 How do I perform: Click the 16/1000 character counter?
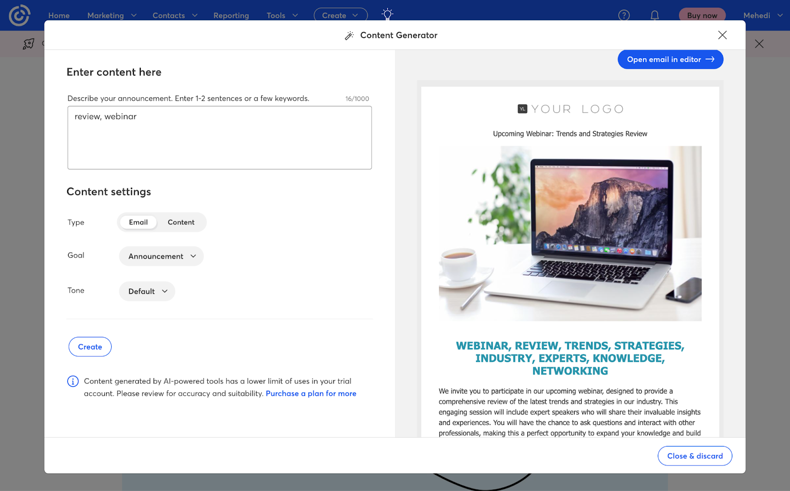coord(357,99)
